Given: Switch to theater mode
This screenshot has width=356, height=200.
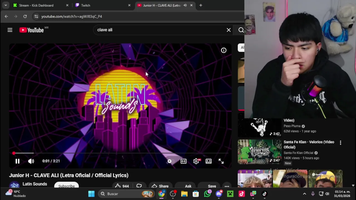Looking at the screenshot, I should pyautogui.click(x=209, y=161).
